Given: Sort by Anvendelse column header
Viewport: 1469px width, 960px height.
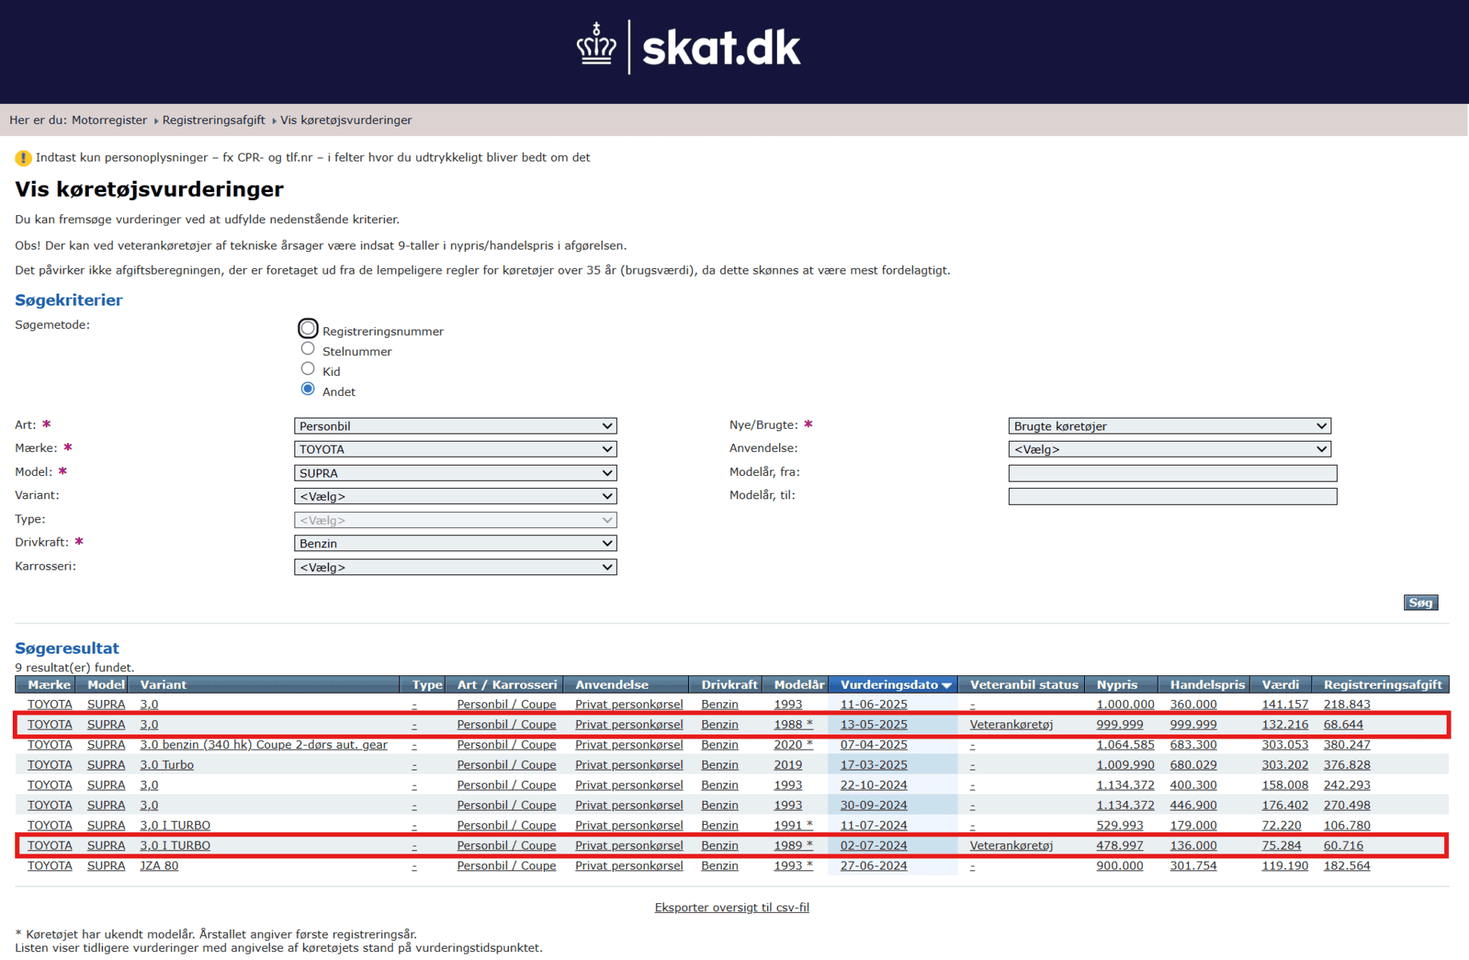Looking at the screenshot, I should tap(612, 685).
